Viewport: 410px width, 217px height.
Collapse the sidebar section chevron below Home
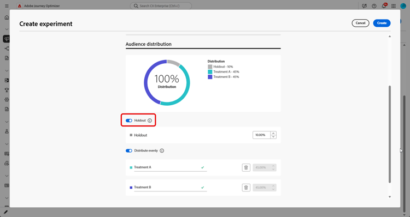[x=7, y=29]
